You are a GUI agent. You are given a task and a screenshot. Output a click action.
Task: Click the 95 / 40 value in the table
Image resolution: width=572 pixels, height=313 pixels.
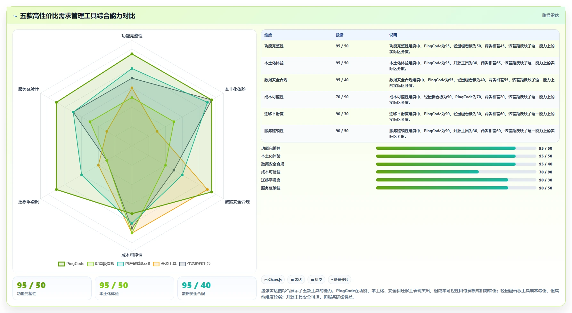click(x=342, y=80)
